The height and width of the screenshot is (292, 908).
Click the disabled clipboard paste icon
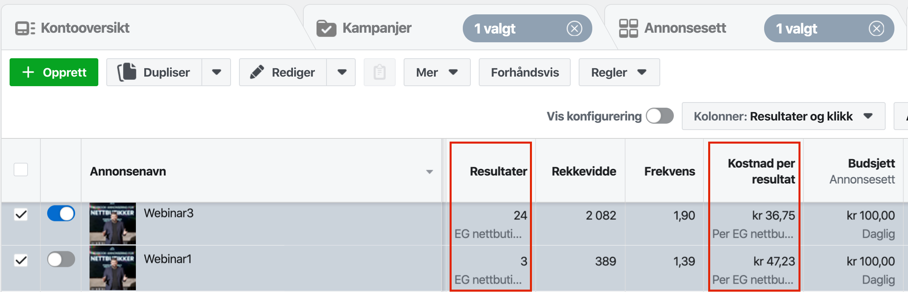379,72
